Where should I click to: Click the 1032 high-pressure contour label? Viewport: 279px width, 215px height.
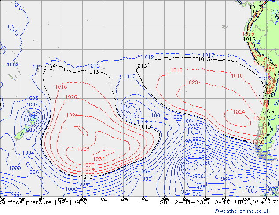(x=99, y=159)
